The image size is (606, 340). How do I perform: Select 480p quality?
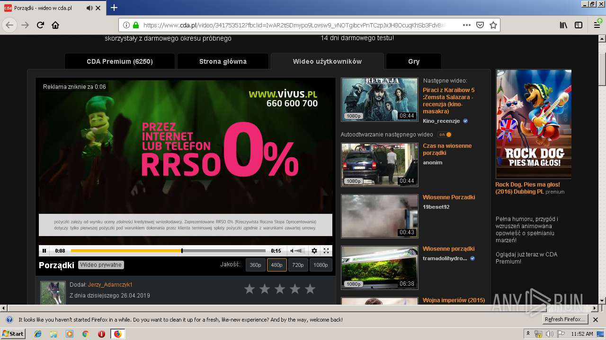[x=276, y=265]
